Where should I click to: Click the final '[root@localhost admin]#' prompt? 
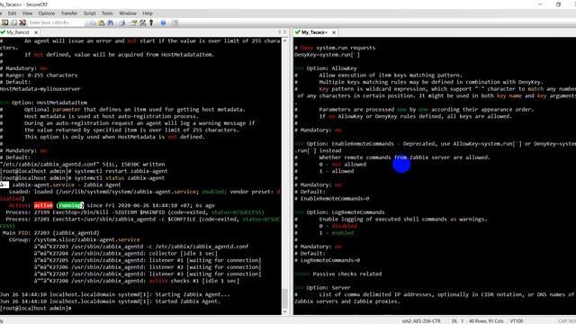[x=36, y=309]
